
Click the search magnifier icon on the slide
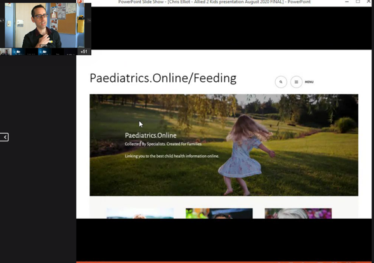[x=281, y=82]
